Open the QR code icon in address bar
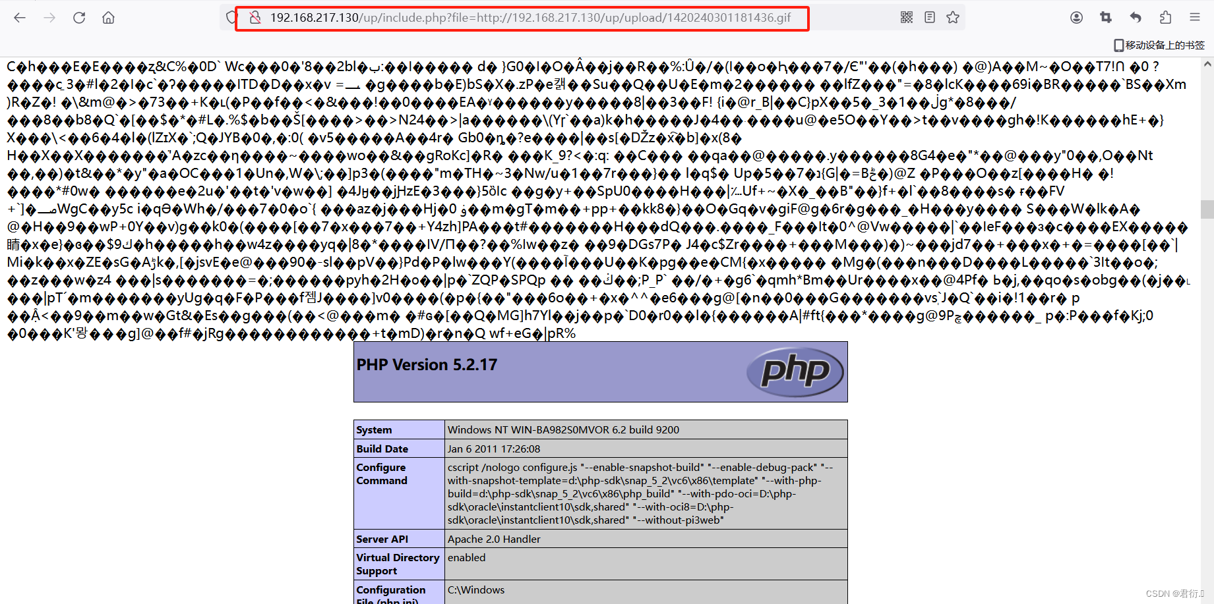 point(907,18)
